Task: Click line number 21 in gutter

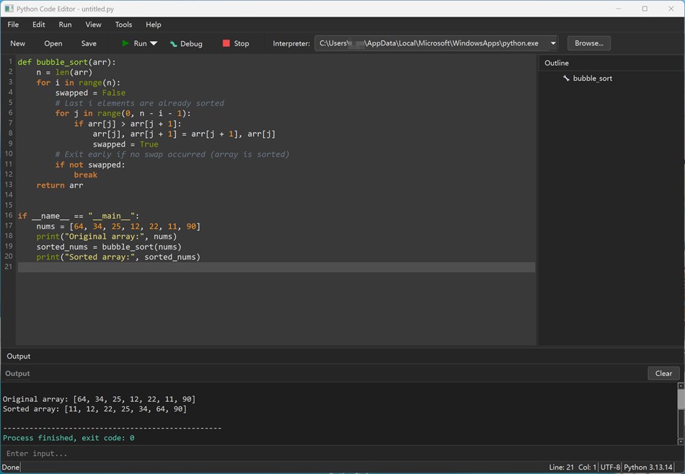Action: pyautogui.click(x=9, y=267)
